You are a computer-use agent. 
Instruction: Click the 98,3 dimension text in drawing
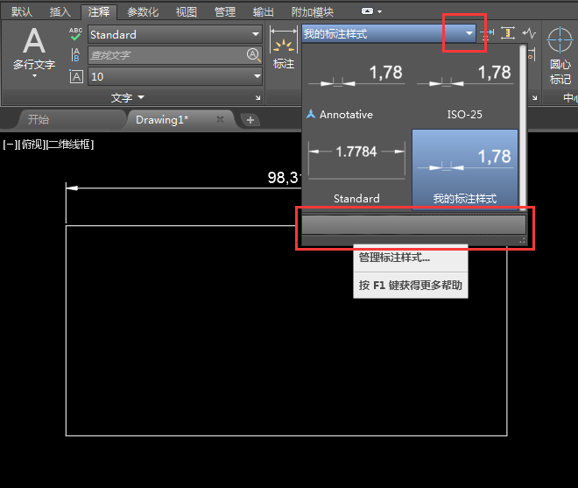[x=285, y=178]
